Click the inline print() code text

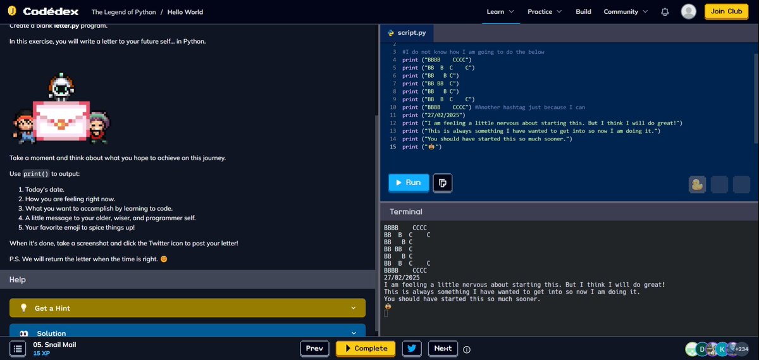coord(36,173)
